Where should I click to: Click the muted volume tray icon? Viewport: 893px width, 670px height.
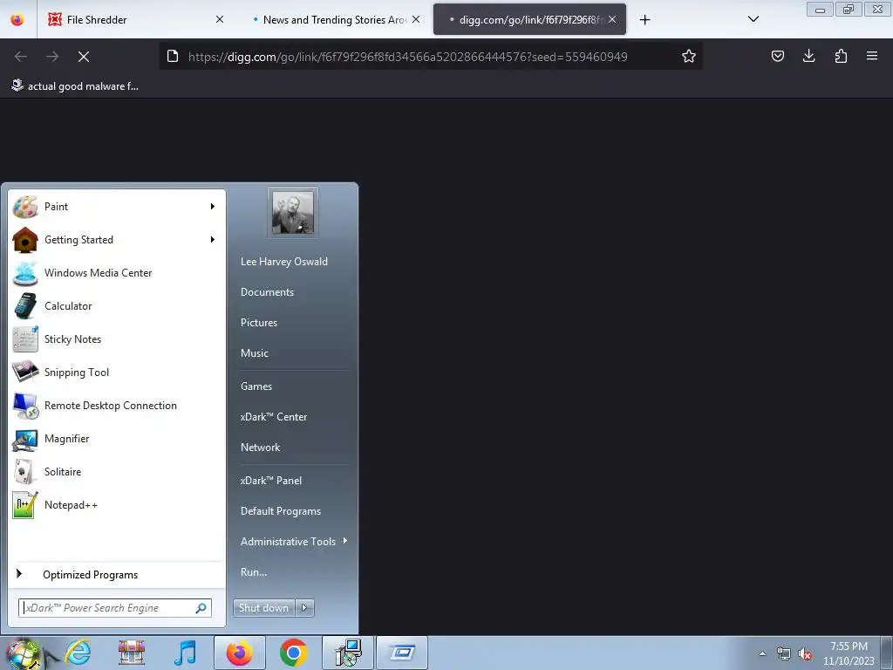[805, 654]
